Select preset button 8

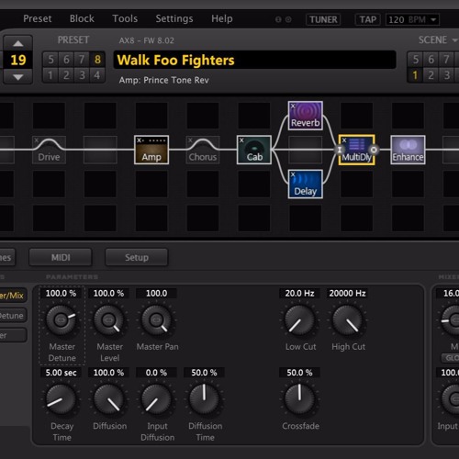click(97, 60)
